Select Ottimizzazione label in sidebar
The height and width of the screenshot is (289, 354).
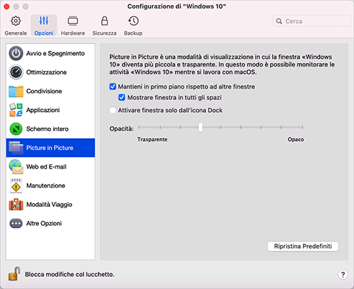[x=46, y=72]
